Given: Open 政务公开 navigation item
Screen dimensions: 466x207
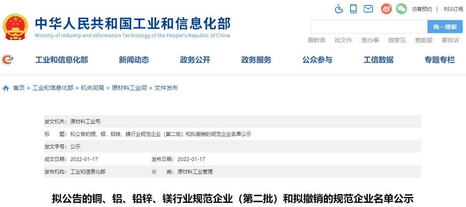Looking at the screenshot, I should click(x=195, y=60).
